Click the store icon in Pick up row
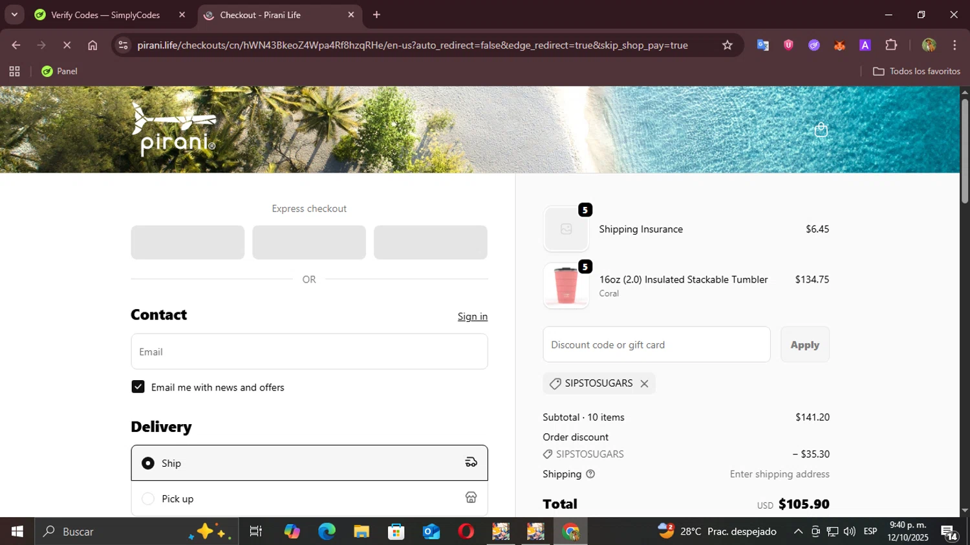This screenshot has height=545, width=970. click(471, 497)
